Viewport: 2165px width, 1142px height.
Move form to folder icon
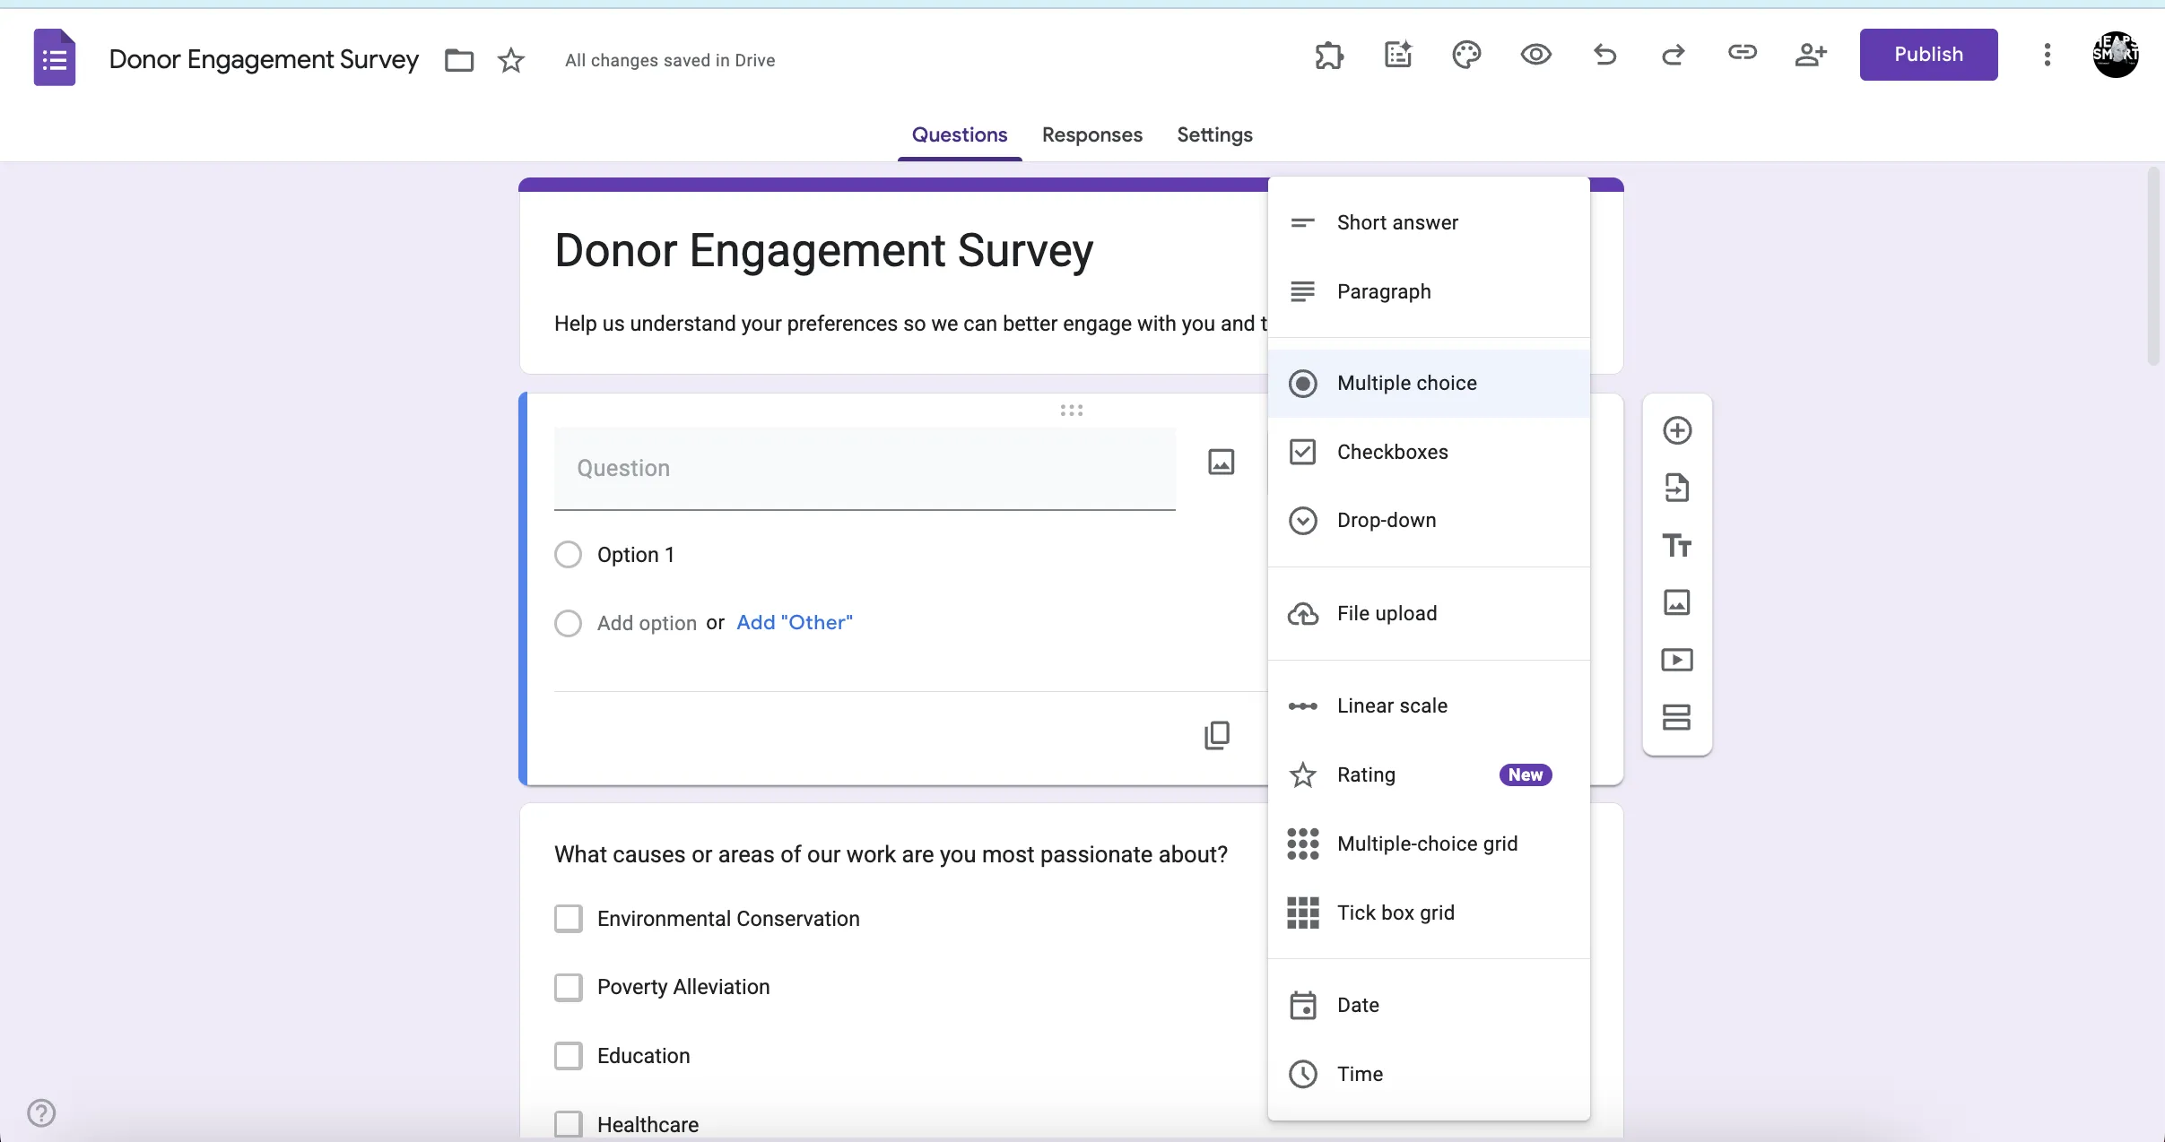tap(459, 60)
